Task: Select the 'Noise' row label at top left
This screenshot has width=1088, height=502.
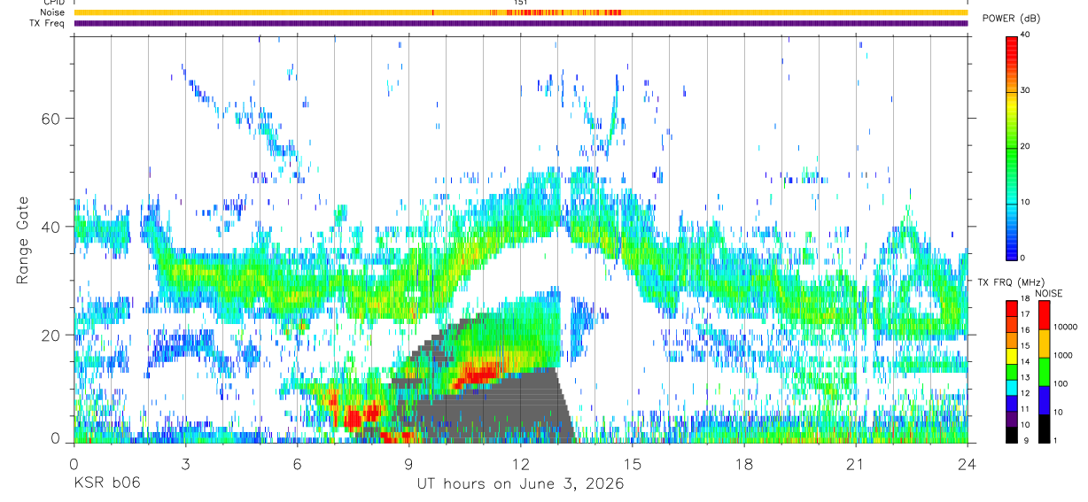Action: (x=53, y=12)
